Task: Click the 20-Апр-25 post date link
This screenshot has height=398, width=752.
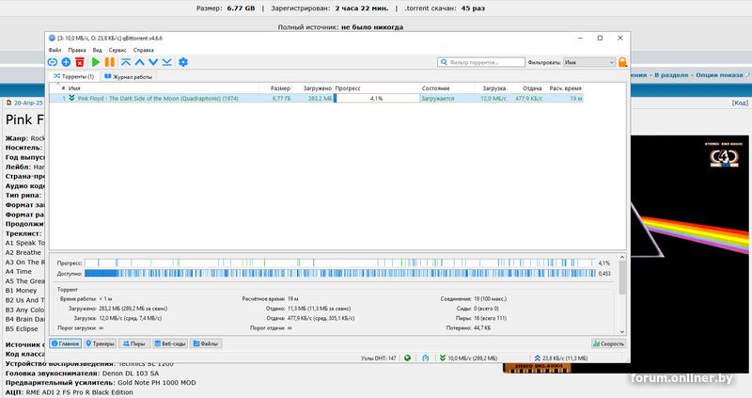Action: [x=28, y=103]
